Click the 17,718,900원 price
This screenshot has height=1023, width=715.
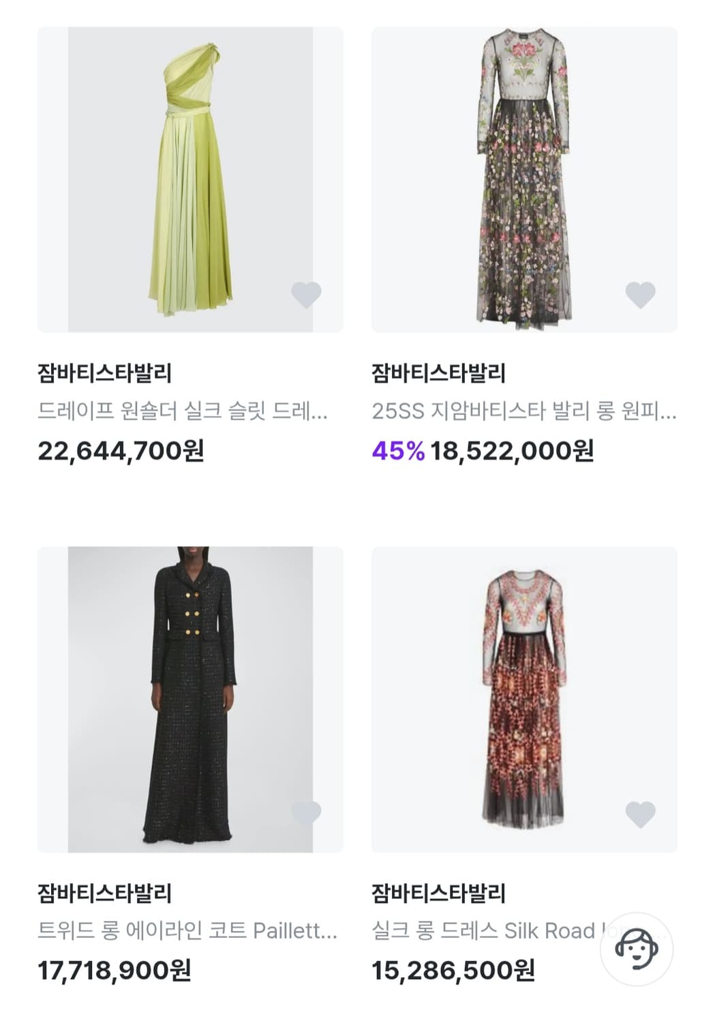(115, 970)
